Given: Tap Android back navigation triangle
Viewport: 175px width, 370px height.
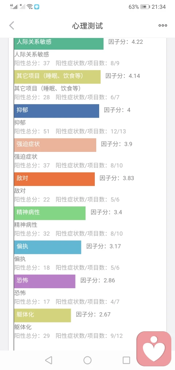Looking at the screenshot, I should pyautogui.click(x=48, y=360).
